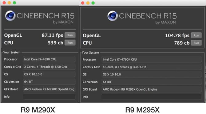Click 'AMD Radeon R9 M295X OpenGL Engine' field

coord(152,89)
